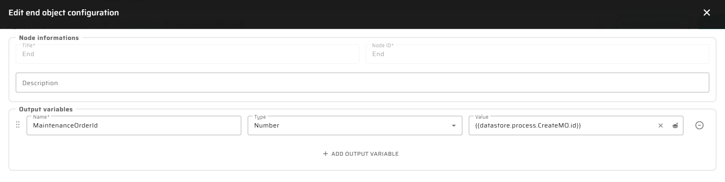Screen dimensions: 725x182
Task: Open the datastore variable picker icon
Action: pos(675,126)
